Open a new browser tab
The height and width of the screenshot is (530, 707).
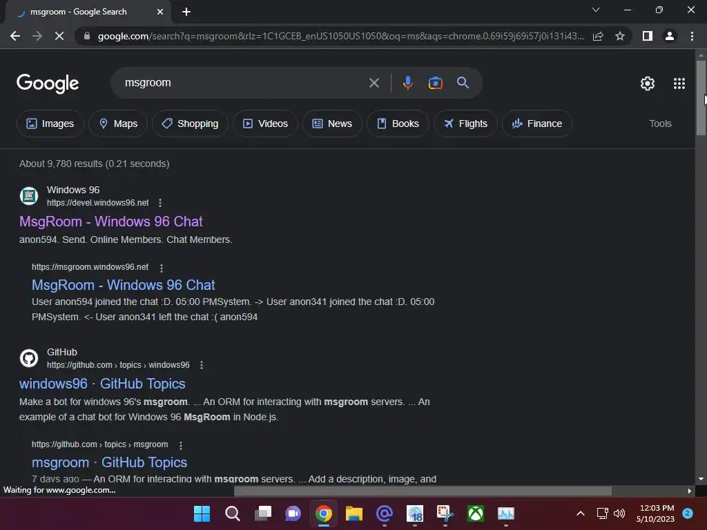[186, 12]
